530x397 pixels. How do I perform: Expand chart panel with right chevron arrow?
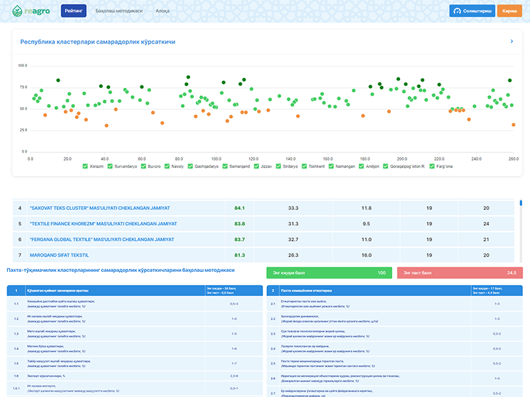point(511,42)
